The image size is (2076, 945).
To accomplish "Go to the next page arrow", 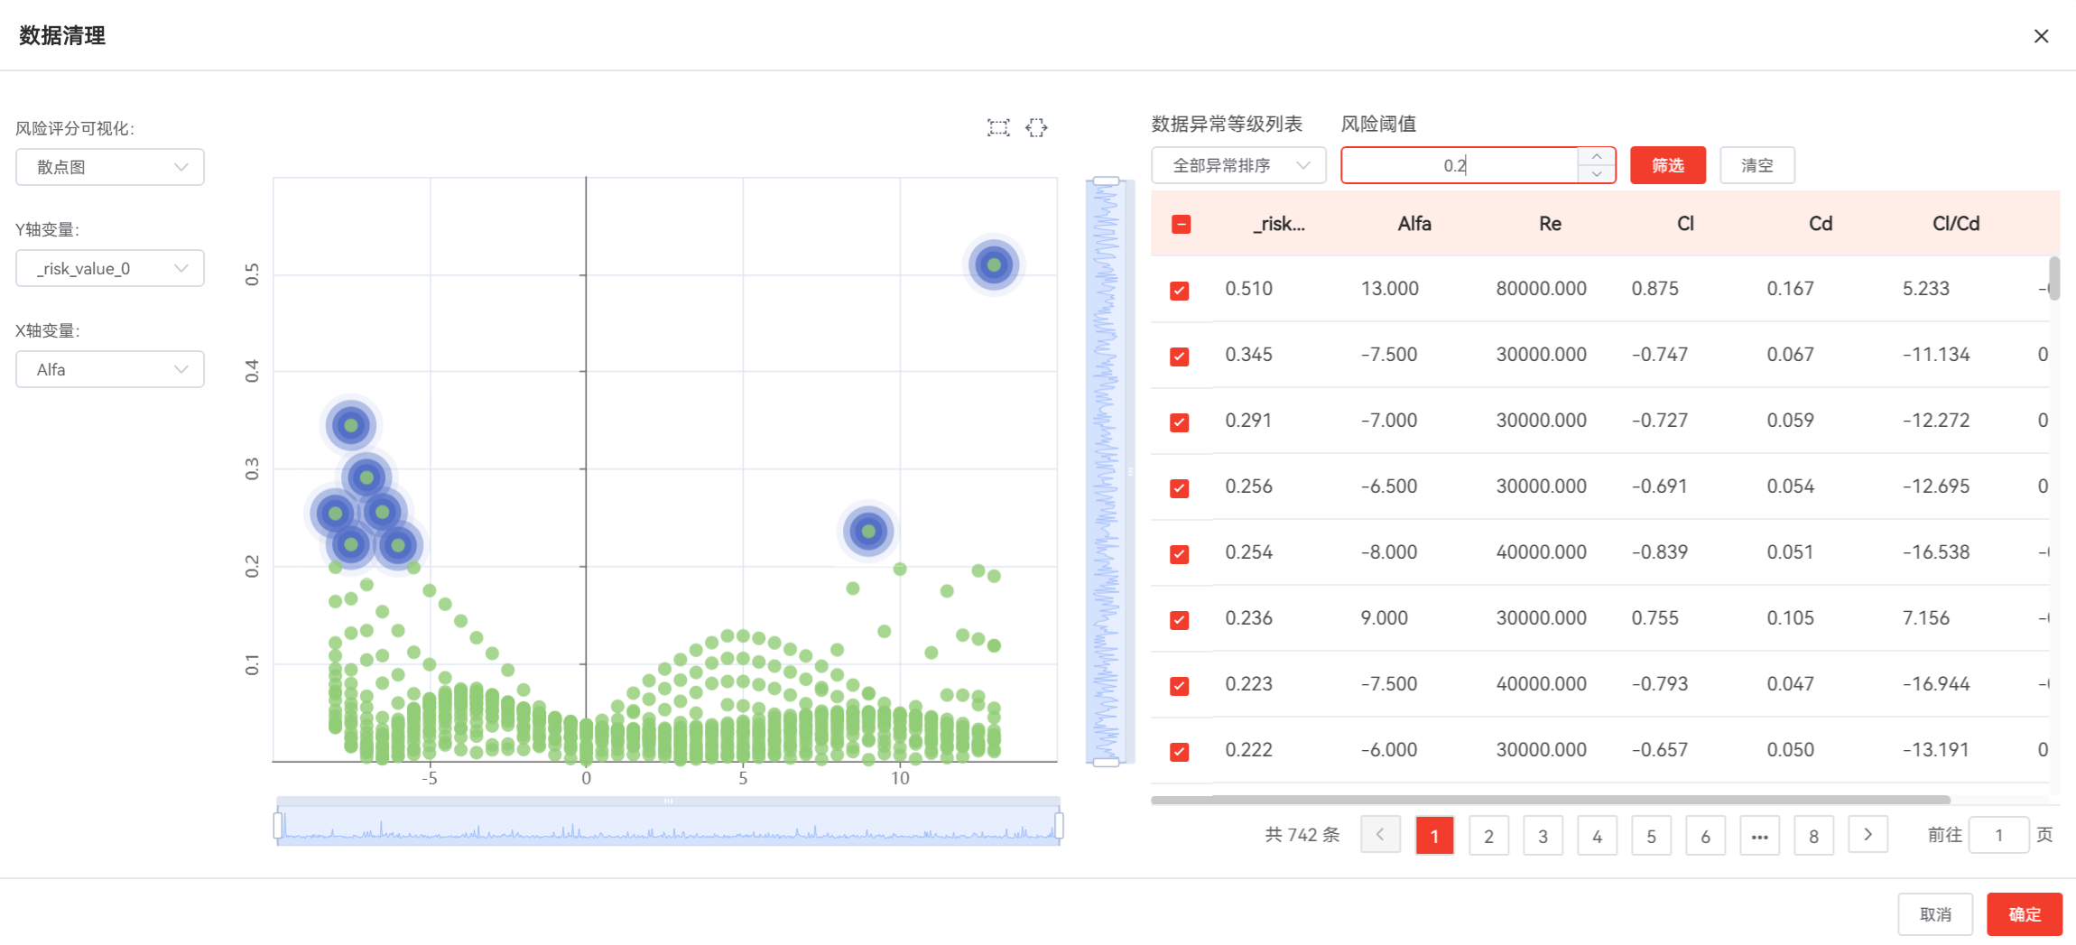I will coord(1867,835).
